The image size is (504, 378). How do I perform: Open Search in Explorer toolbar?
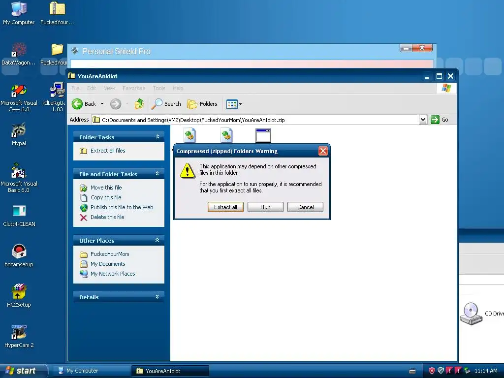click(166, 104)
